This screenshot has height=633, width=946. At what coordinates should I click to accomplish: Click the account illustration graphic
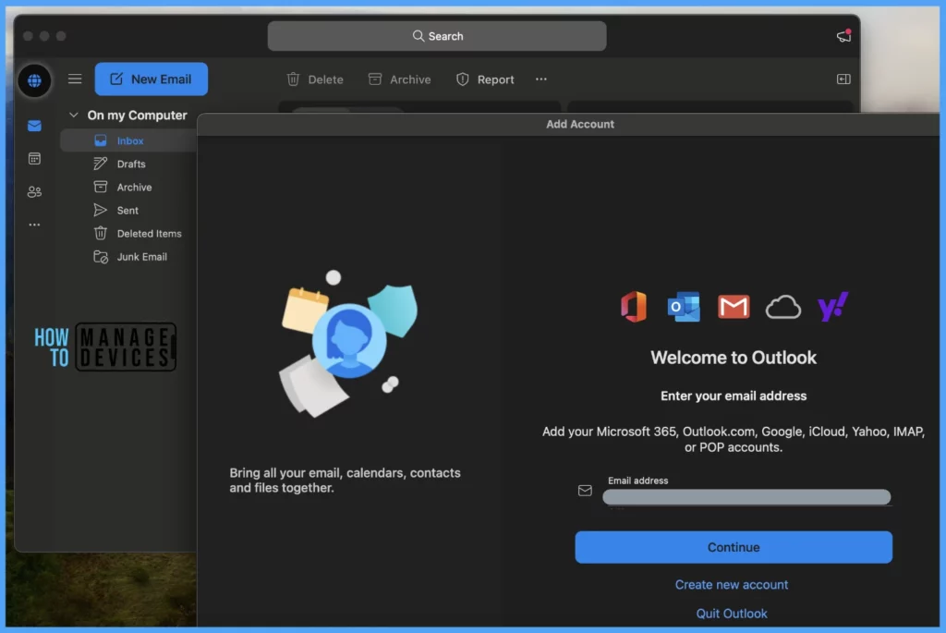pyautogui.click(x=348, y=343)
